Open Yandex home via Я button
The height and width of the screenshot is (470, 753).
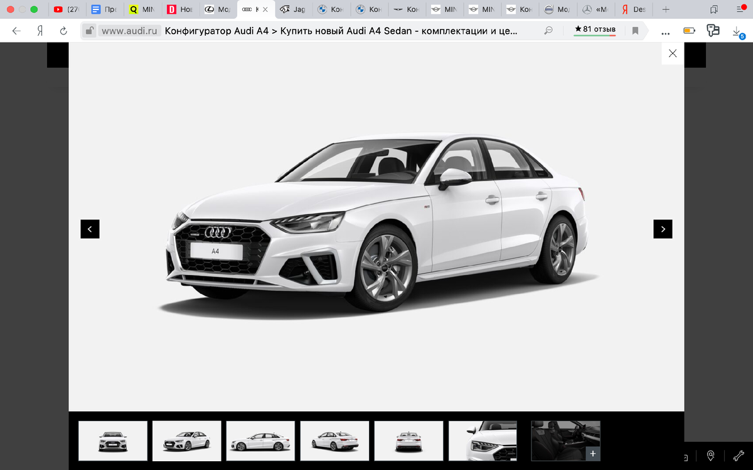point(40,30)
